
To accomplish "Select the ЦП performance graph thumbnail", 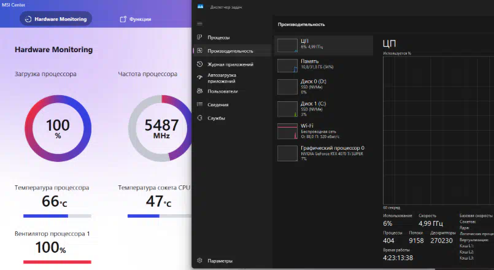I will pos(287,45).
